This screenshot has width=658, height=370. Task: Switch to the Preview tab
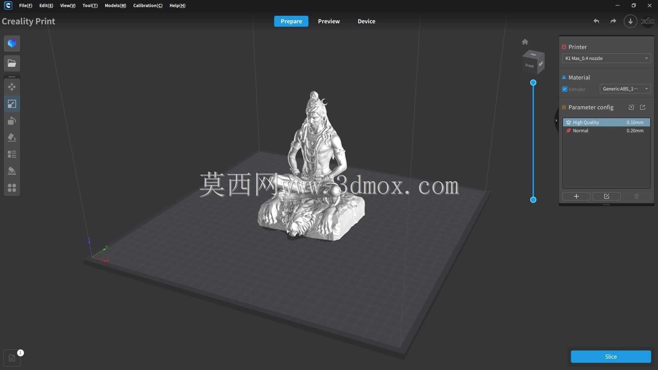[x=329, y=21]
